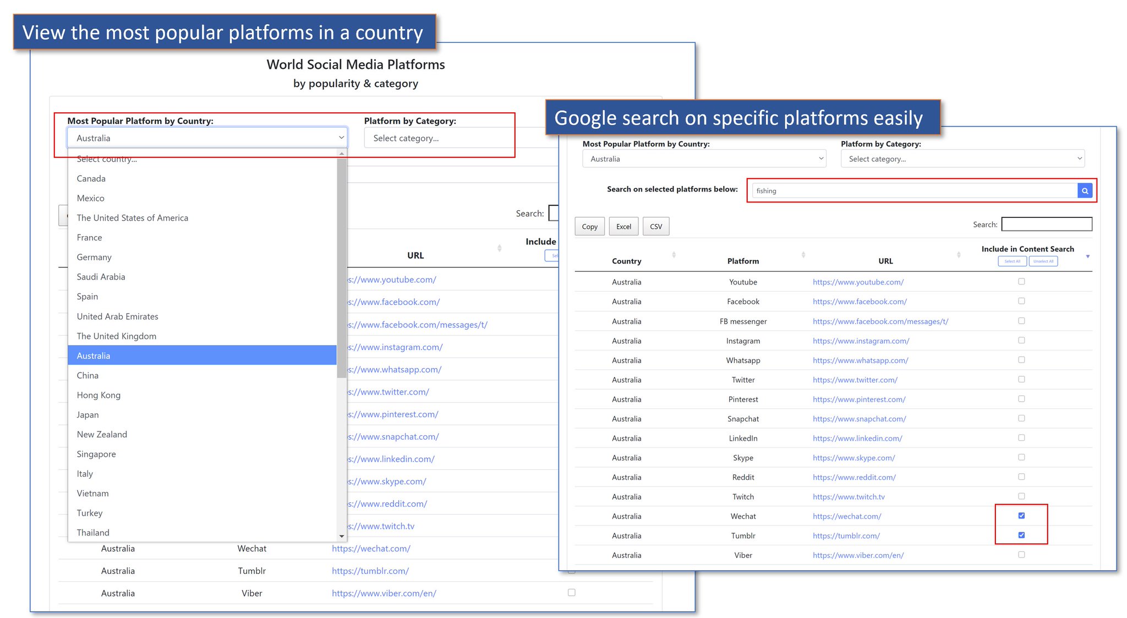
Task: Click sort arrow beside Include in Content Search
Action: [1087, 256]
